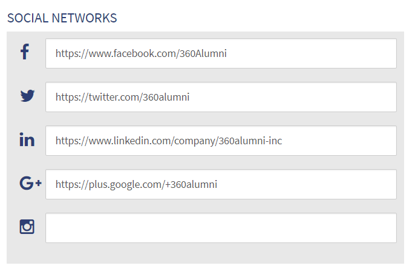Click the Instagram camera icon

pos(27,227)
